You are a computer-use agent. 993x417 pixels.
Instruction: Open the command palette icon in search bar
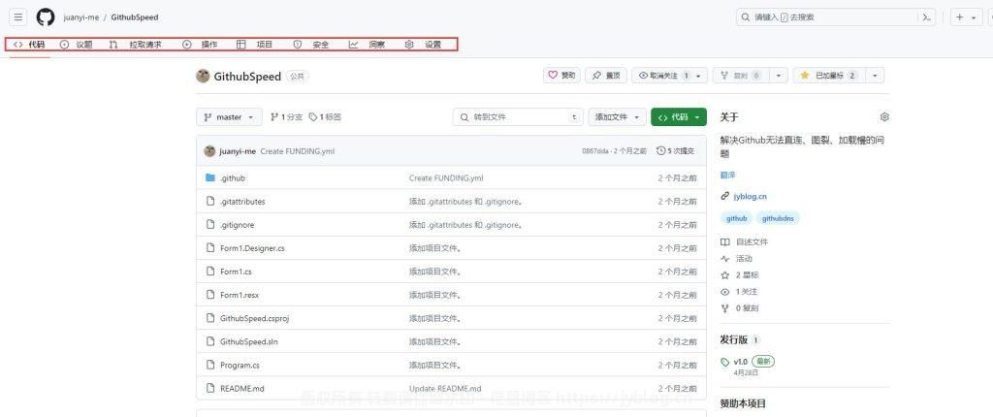927,17
